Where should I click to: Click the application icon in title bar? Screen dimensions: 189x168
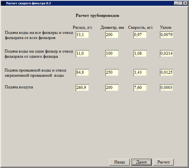click(x=4, y=3)
